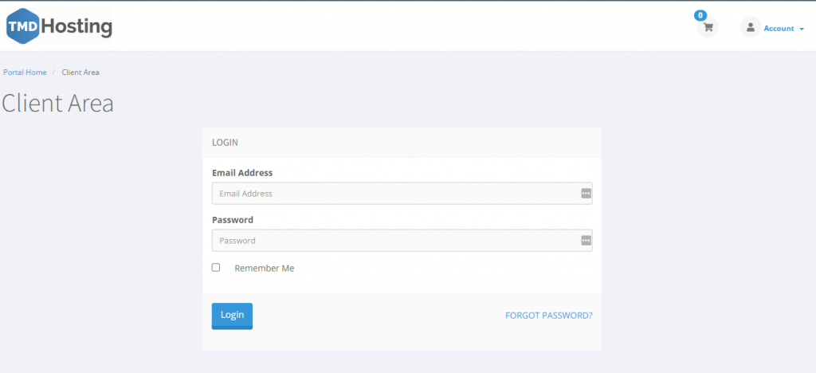Click the Password field label
The height and width of the screenshot is (373, 816).
(233, 220)
